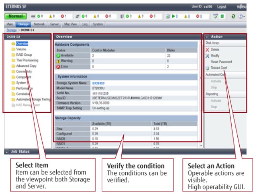Switch to the Log tab
The height and width of the screenshot is (195, 256).
[85, 24]
